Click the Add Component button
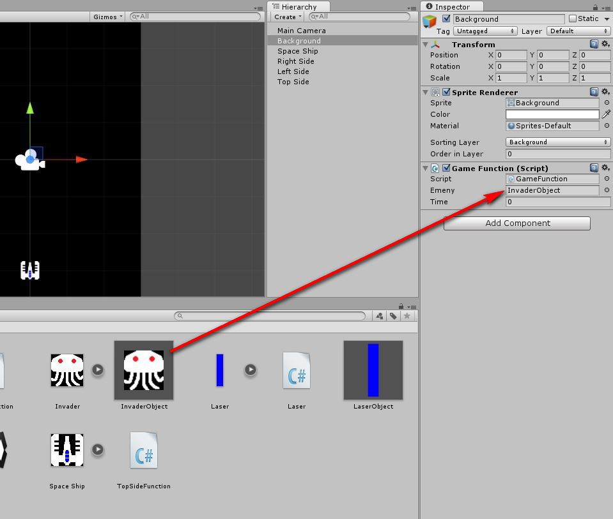The image size is (613, 519). click(x=517, y=223)
